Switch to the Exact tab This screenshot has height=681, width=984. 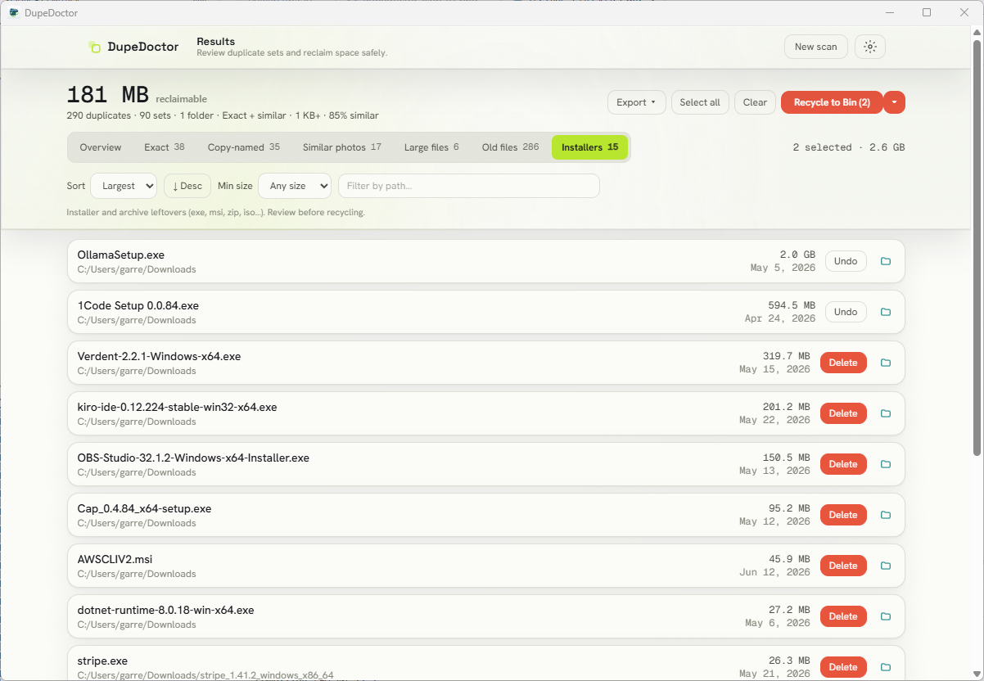tap(165, 147)
